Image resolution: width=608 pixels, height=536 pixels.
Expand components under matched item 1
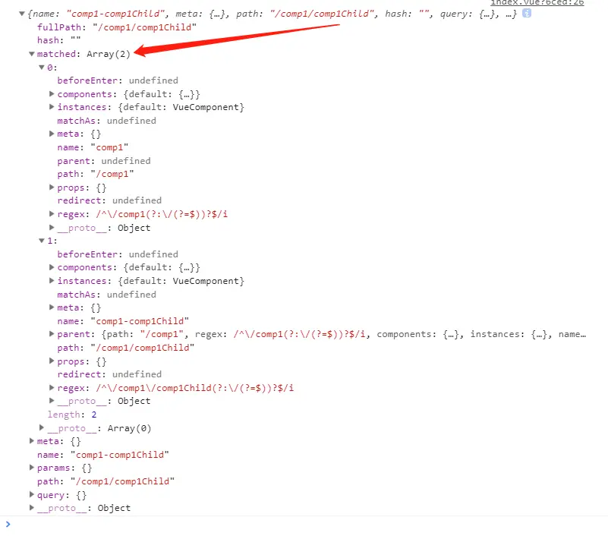[x=52, y=267]
